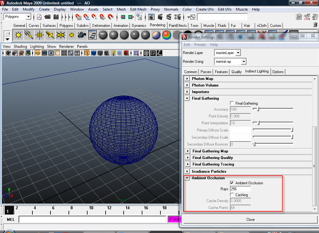319x233 pixels.
Task: Open the Options tab in Render Settings
Action: point(278,72)
